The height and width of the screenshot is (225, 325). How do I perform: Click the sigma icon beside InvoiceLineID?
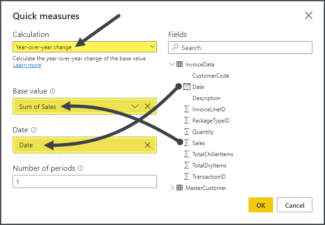pos(187,109)
